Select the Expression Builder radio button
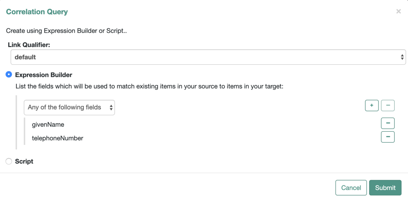408x201 pixels. [9, 74]
